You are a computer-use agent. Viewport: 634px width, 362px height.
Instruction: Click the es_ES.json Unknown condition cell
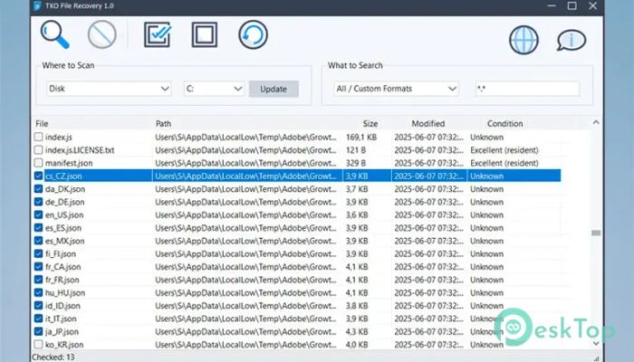(x=486, y=227)
